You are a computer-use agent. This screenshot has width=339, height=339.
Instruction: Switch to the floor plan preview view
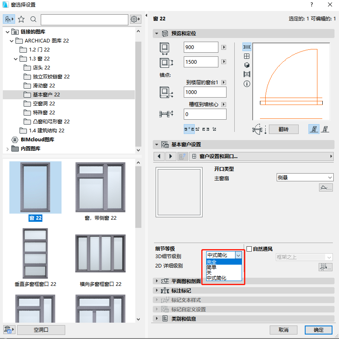pyautogui.click(x=247, y=47)
